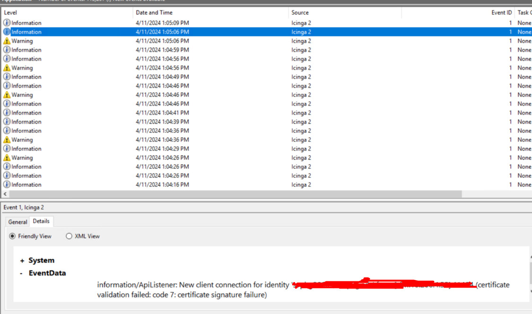Click the warning icon of the 1:04:26 PM event
This screenshot has width=532, height=314.
point(7,157)
